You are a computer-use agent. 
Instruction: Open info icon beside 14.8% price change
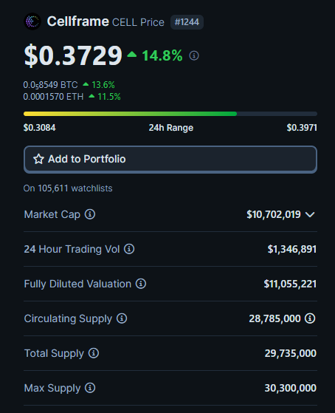[x=194, y=55]
